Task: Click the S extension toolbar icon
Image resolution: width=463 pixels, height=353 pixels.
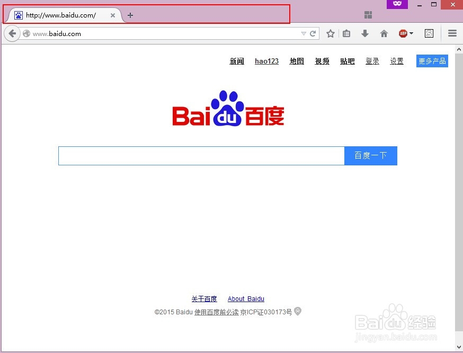Action: [x=429, y=33]
